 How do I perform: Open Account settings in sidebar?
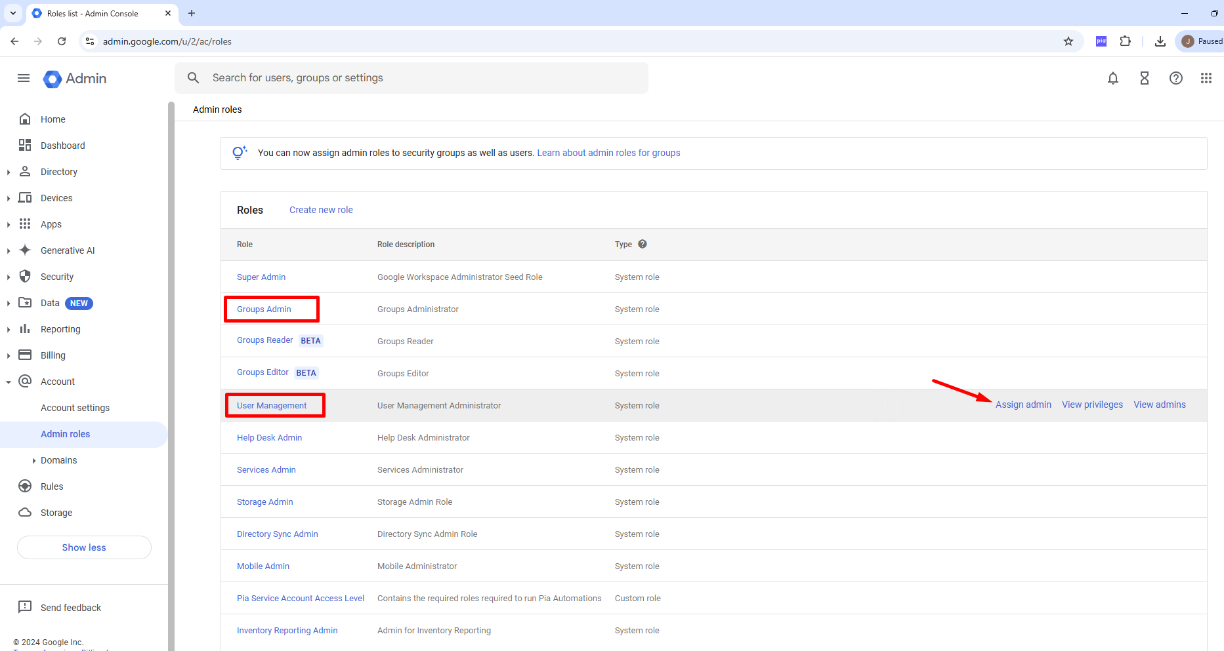pyautogui.click(x=75, y=408)
